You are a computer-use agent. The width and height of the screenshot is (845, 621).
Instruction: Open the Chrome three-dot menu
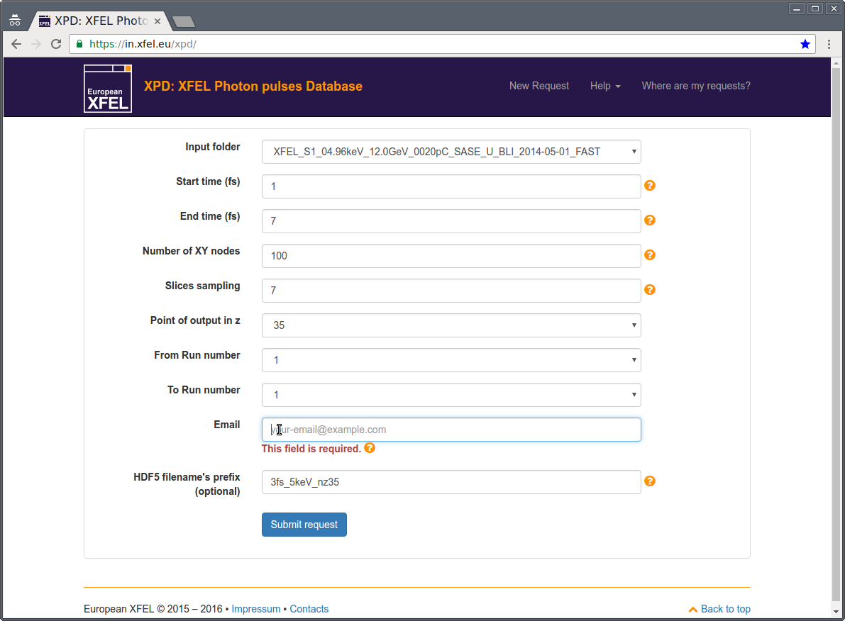[x=829, y=44]
